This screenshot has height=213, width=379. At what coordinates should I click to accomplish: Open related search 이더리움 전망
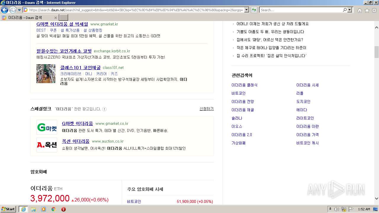pos(243,101)
